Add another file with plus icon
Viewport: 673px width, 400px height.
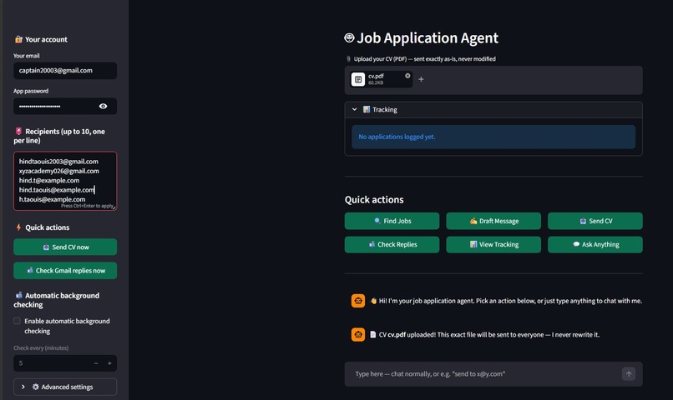point(421,79)
